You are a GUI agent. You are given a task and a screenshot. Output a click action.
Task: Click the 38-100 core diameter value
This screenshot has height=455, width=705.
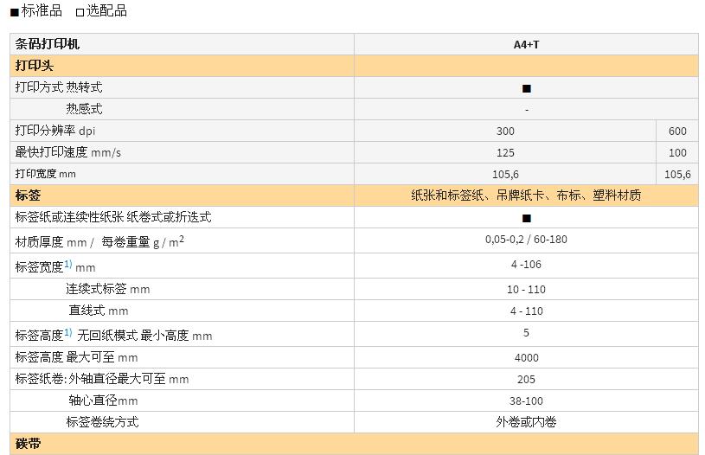[526, 401]
